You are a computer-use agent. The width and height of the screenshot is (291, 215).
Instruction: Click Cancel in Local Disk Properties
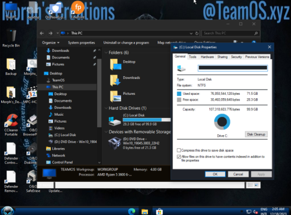click(x=238, y=174)
